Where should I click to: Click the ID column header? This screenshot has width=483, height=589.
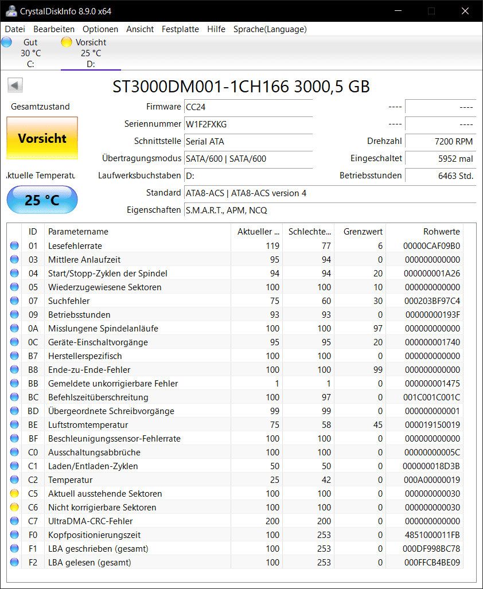(x=33, y=231)
